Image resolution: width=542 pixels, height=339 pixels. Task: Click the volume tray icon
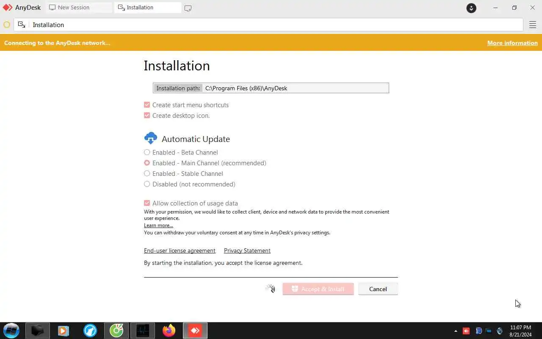tap(500, 331)
